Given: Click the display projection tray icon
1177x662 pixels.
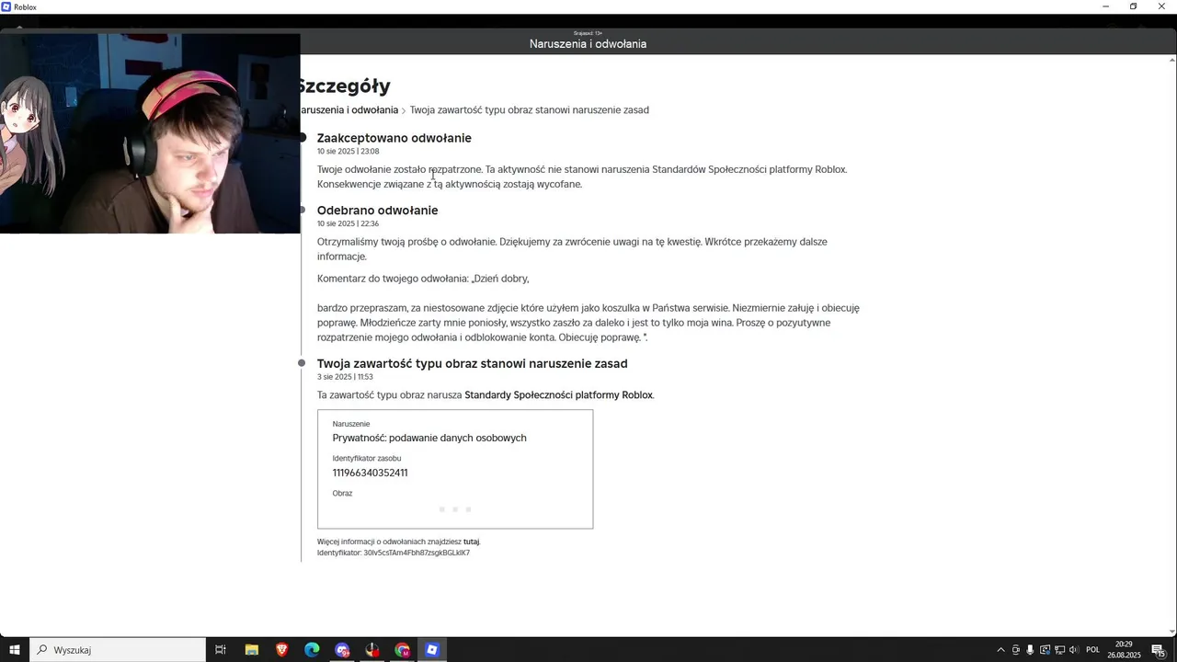Looking at the screenshot, I should [1045, 650].
